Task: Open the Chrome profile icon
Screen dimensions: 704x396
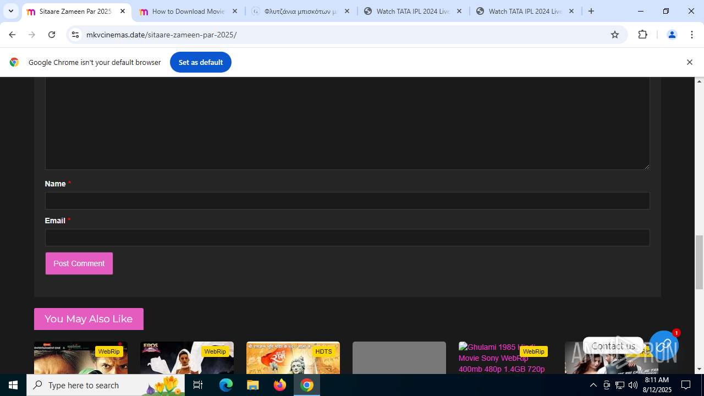Action: (x=672, y=35)
